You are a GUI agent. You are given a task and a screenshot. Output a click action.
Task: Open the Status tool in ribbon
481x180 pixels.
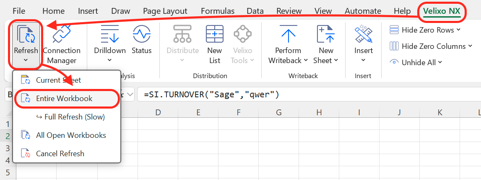pos(141,35)
